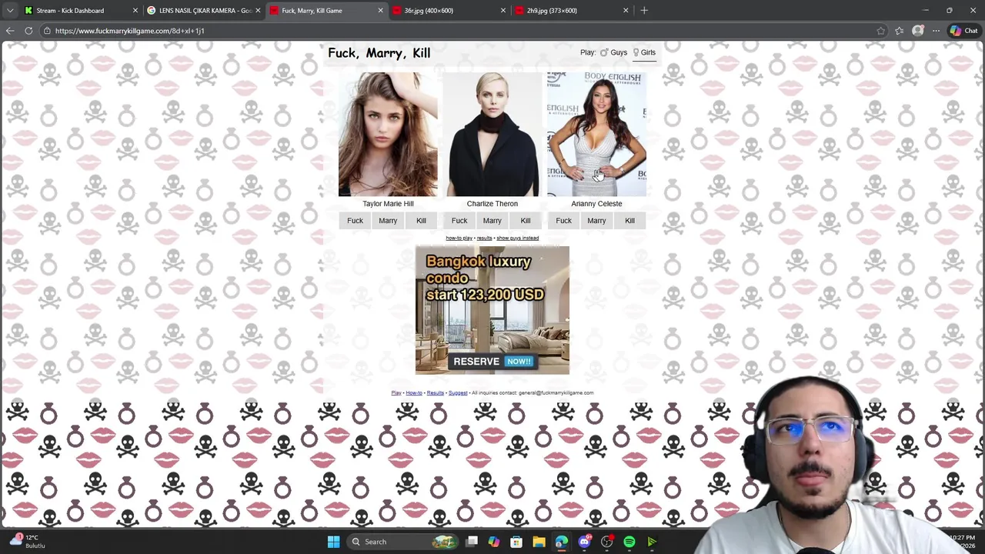
Task: Open the browser profile menu
Action: point(918,31)
